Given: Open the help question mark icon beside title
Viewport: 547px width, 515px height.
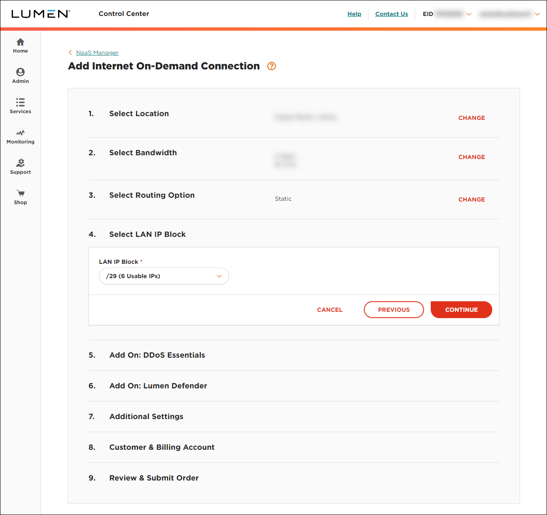Looking at the screenshot, I should 272,66.
